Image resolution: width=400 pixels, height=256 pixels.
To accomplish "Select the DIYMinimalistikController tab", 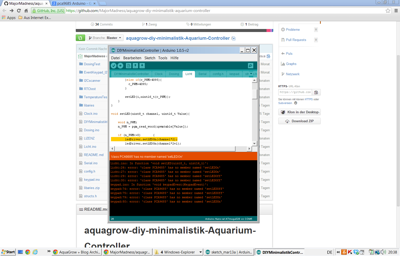I will coord(131,74).
